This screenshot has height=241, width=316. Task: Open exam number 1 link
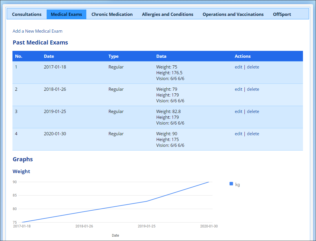[16, 67]
